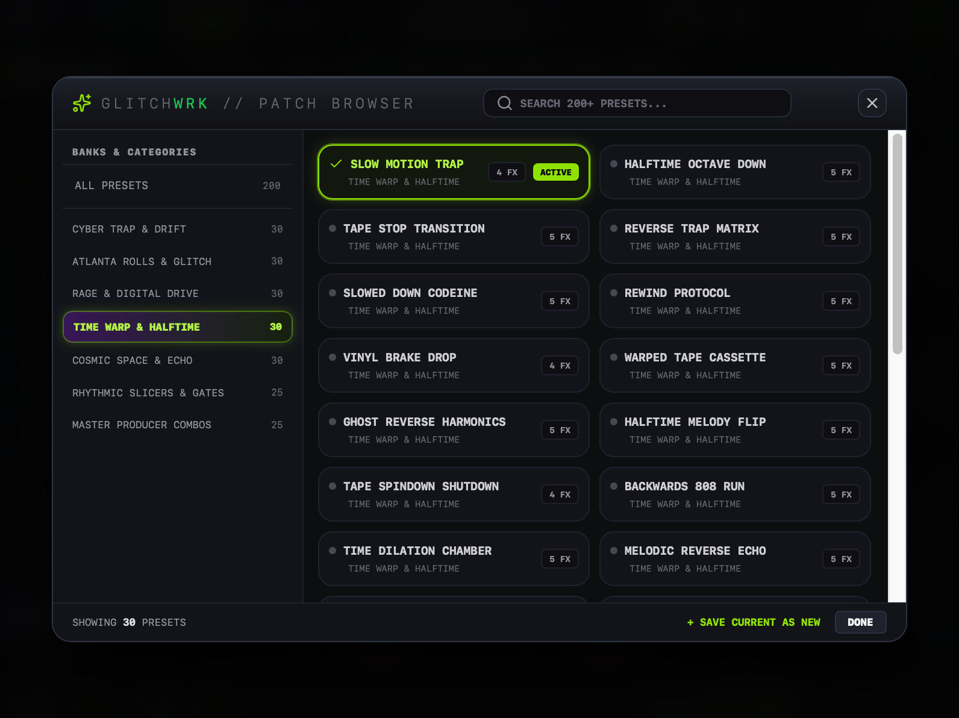
Task: Pick the Tape Spindown Shutdown preset
Action: pyautogui.click(x=454, y=495)
